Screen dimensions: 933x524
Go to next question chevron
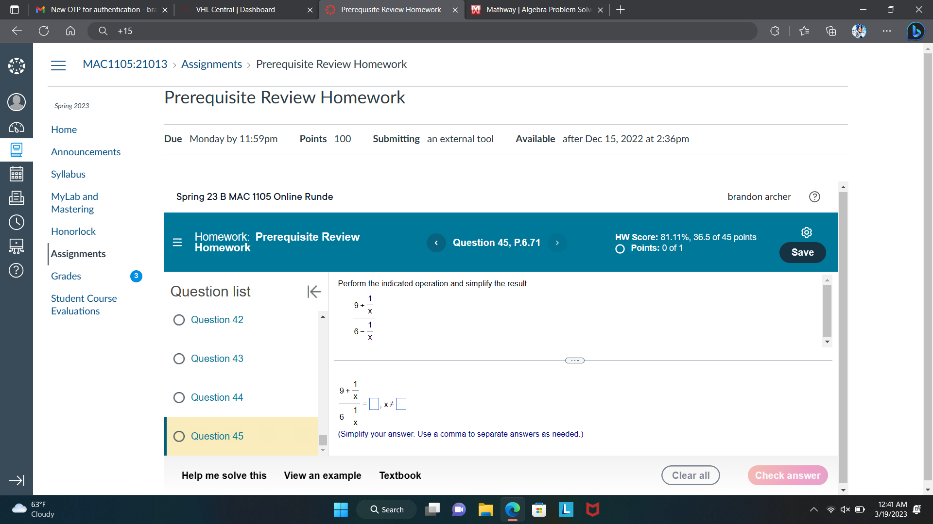pos(557,243)
